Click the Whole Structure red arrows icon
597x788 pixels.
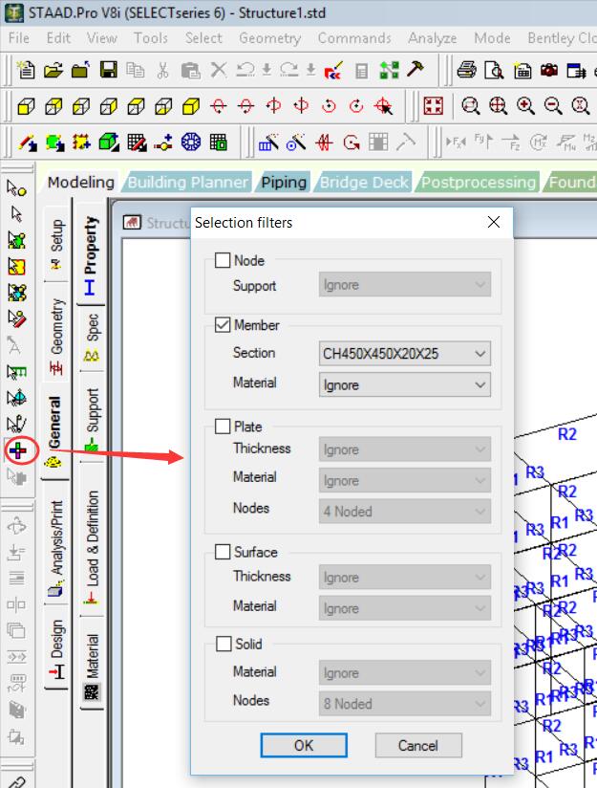[x=434, y=106]
